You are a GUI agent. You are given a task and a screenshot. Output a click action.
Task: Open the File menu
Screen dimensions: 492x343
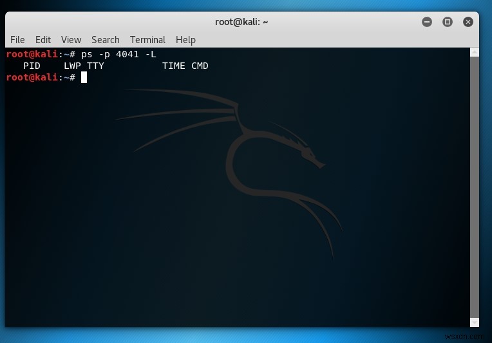click(17, 40)
